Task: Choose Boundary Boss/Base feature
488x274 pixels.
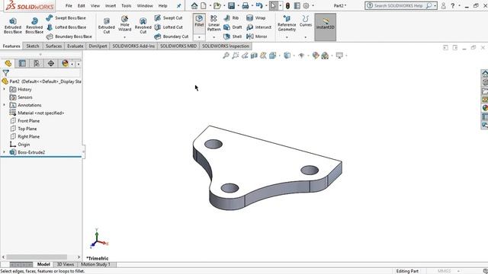Action: (69, 37)
